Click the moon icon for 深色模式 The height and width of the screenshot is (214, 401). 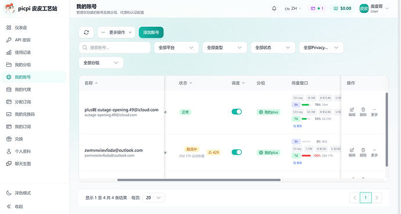(x=9, y=192)
